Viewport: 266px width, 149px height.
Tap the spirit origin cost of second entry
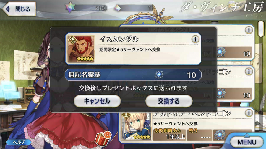click(234, 94)
